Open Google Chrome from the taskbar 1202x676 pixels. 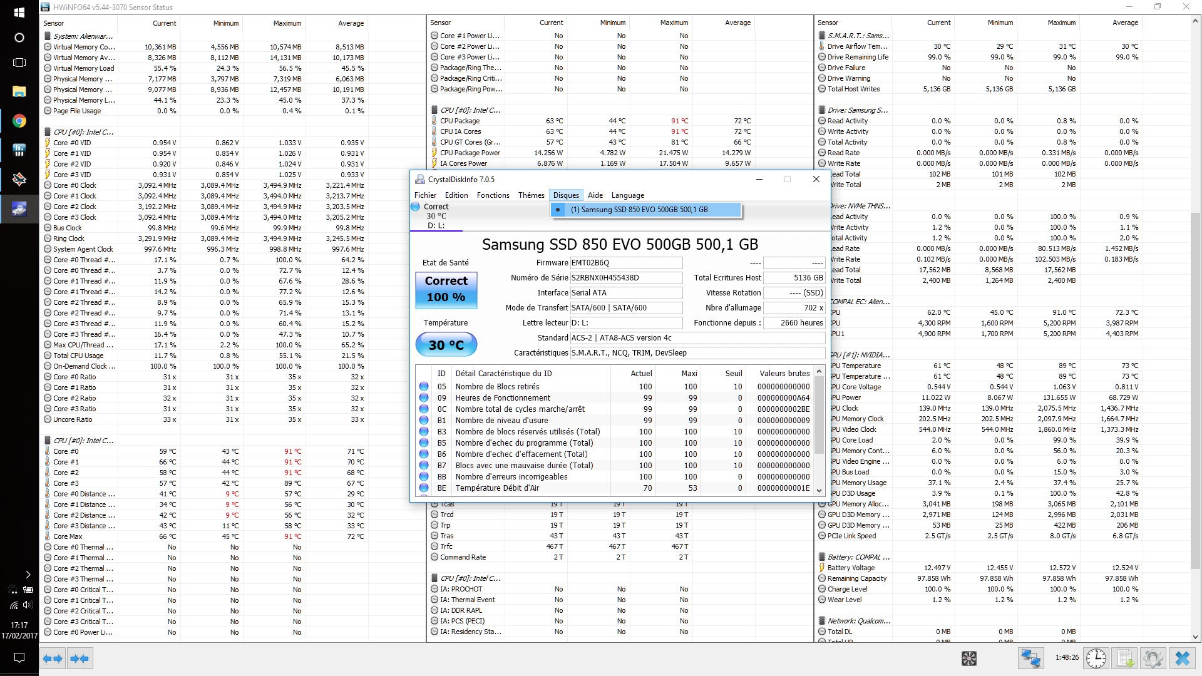click(x=19, y=121)
